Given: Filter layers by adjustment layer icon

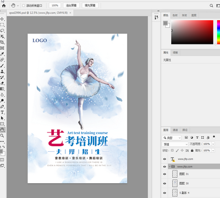Looking at the screenshot, I should pyautogui.click(x=191, y=137).
